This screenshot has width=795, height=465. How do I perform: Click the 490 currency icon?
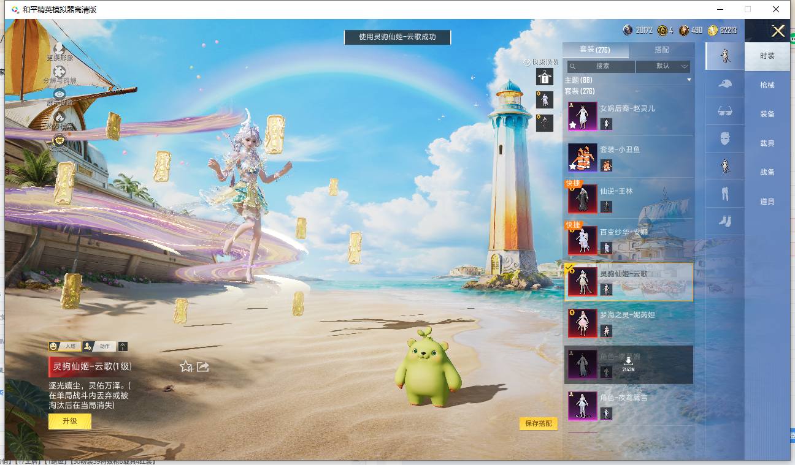pyautogui.click(x=685, y=30)
